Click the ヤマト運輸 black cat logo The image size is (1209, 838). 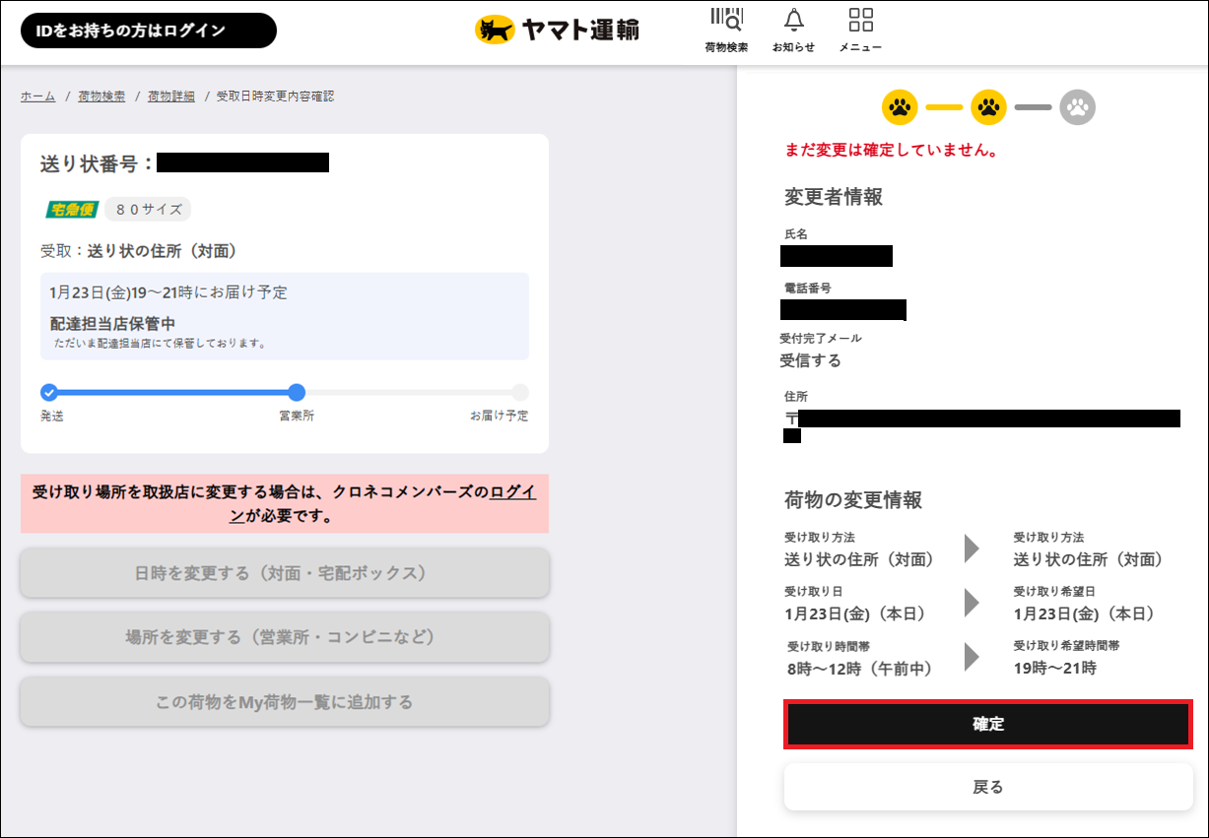coord(557,30)
